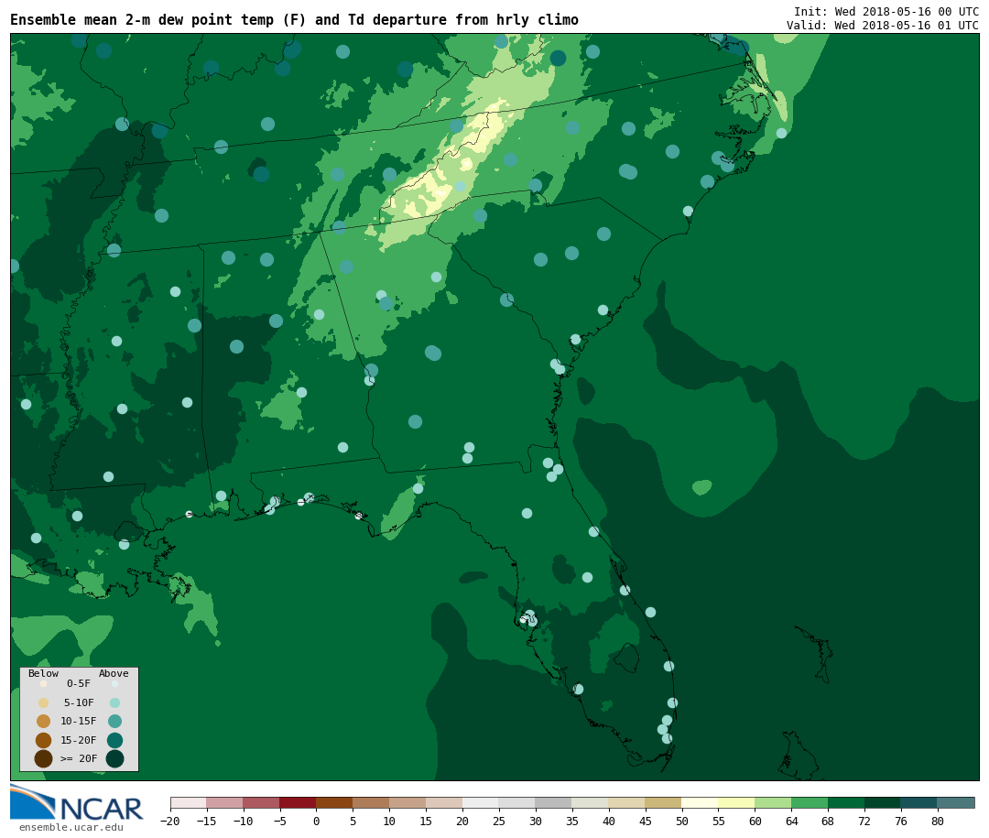Image resolution: width=989 pixels, height=838 pixels.
Task: Click the brown 15-20F below legend circle
Action: click(43, 740)
